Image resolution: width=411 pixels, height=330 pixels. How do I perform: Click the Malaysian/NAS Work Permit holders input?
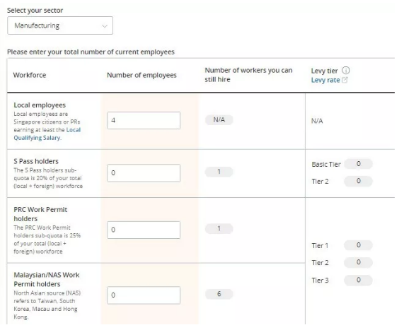144,295
